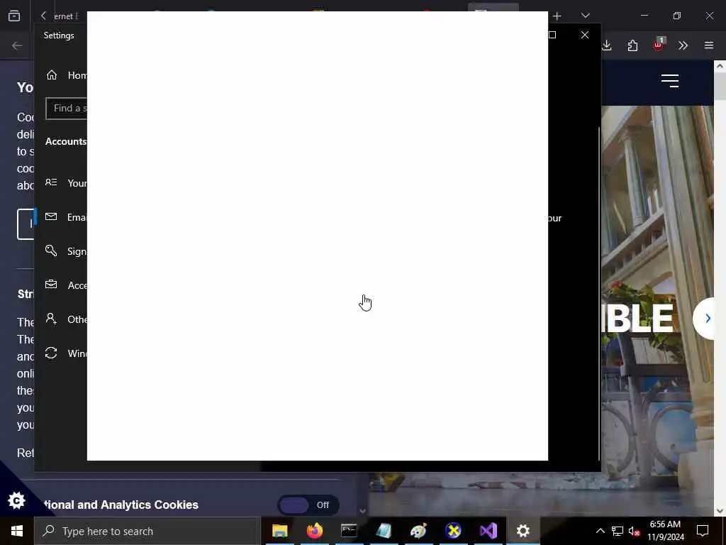726x545 pixels.
Task: Expand more tools overflow chevrons in Firefox
Action: click(683, 45)
